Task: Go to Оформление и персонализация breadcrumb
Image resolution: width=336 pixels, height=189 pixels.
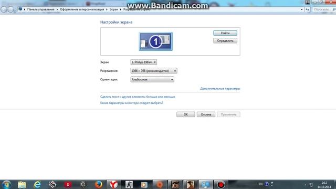Action: point(82,9)
